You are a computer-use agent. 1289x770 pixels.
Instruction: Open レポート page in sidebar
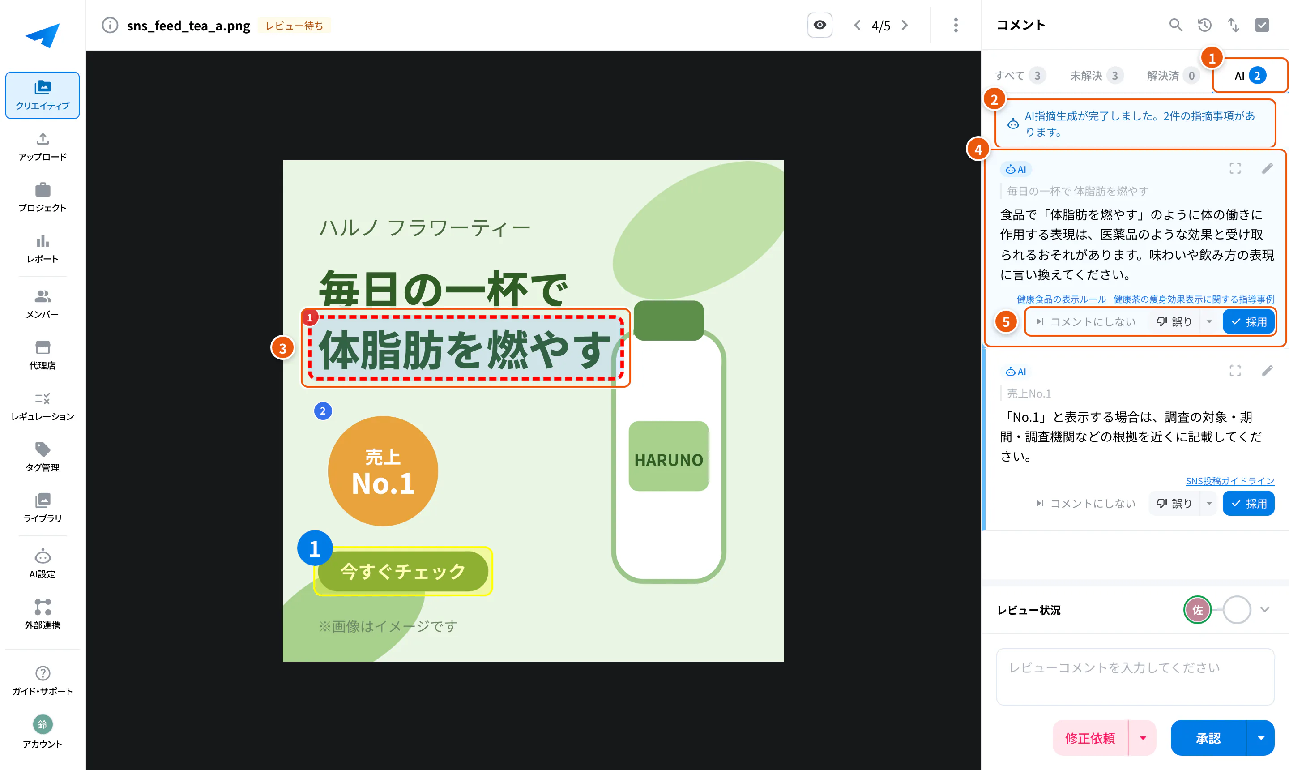pos(43,248)
